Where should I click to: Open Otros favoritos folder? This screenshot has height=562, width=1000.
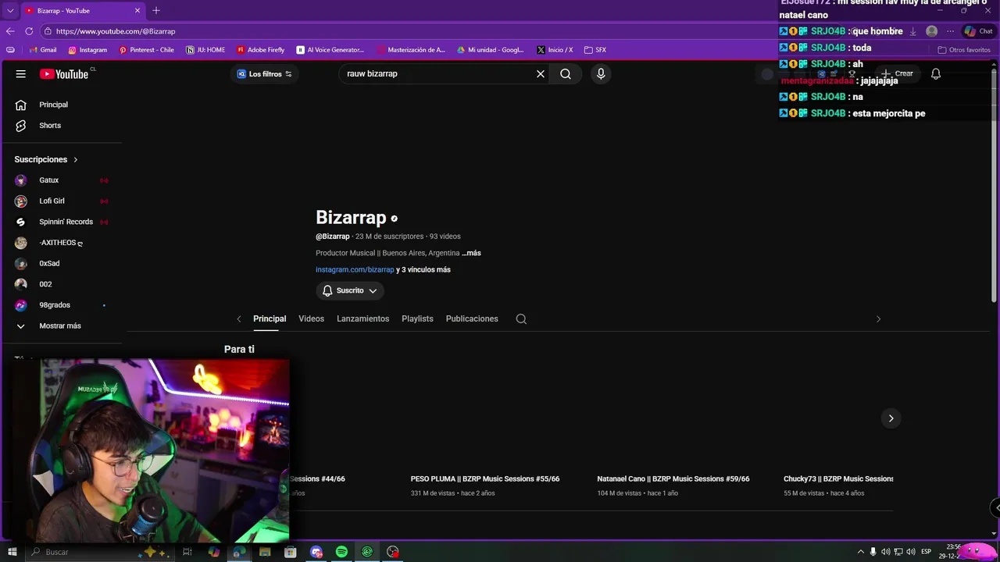coord(964,50)
